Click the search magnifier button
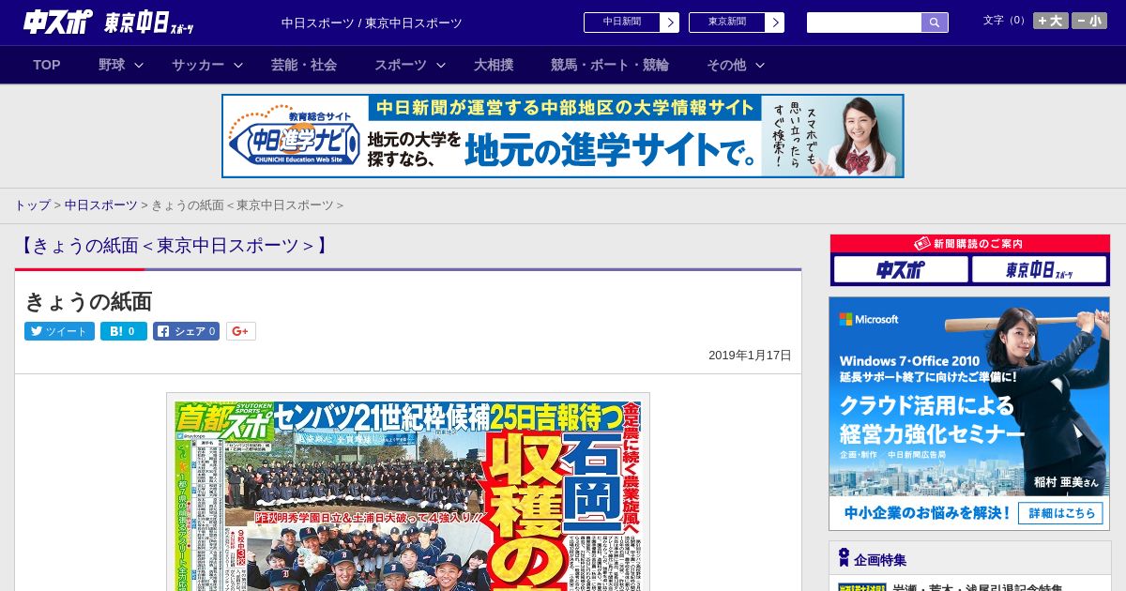The width and height of the screenshot is (1126, 591). pyautogui.click(x=935, y=23)
